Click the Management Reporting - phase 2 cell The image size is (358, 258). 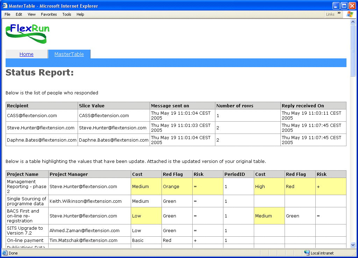pos(27,187)
